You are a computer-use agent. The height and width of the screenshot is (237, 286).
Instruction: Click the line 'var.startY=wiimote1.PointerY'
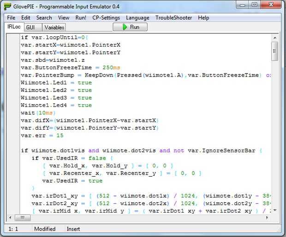pyautogui.click(x=71, y=53)
